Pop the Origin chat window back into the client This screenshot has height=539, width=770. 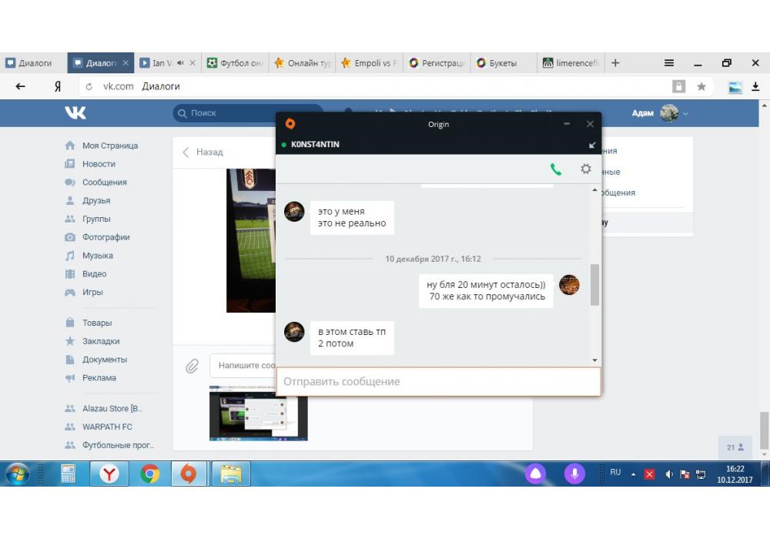click(x=591, y=145)
